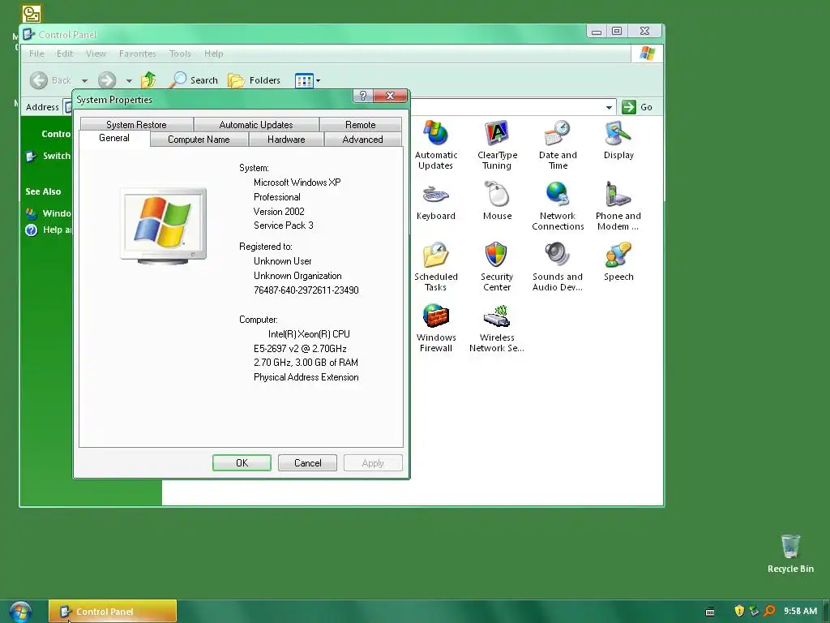Select the General tab
The image size is (830, 623).
(x=114, y=138)
